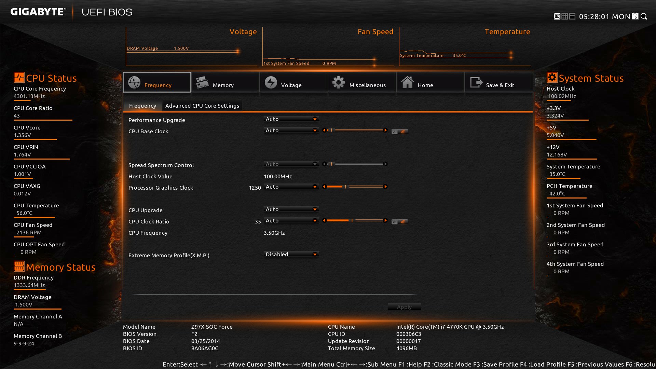
Task: Click left arrow of CPU Clock Ratio slider
Action: (x=324, y=220)
